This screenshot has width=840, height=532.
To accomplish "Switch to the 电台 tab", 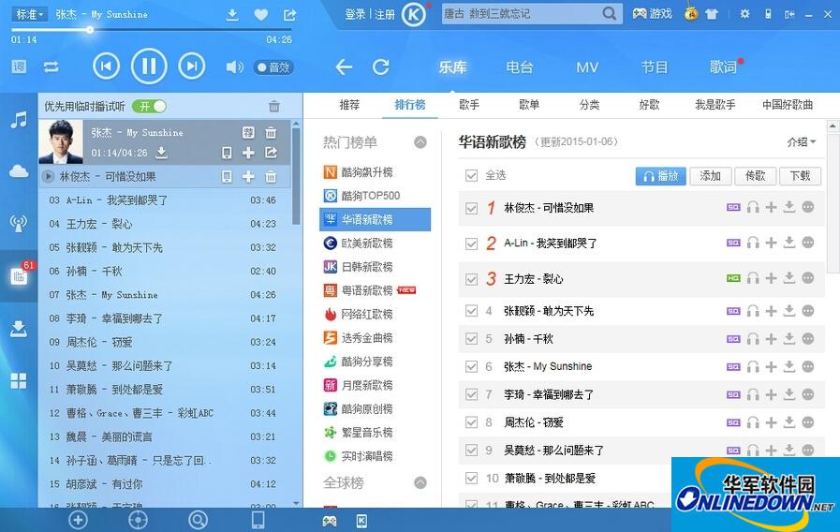I will point(520,67).
